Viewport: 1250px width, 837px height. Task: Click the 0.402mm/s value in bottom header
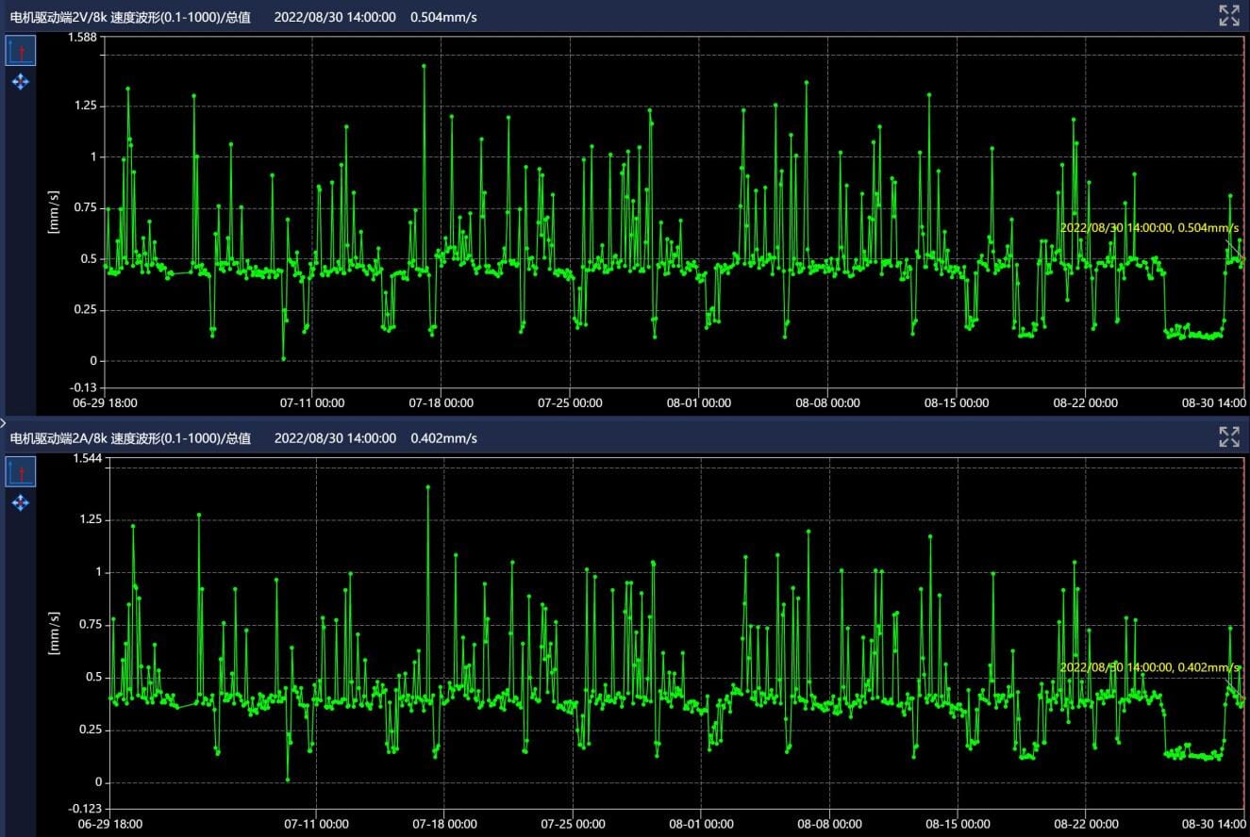(443, 438)
